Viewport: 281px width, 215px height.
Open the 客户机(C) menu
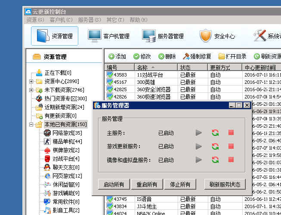[61, 20]
